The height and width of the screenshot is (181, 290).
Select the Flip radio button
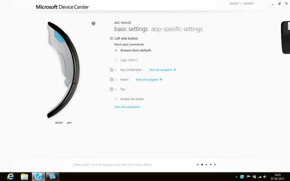[116, 89]
